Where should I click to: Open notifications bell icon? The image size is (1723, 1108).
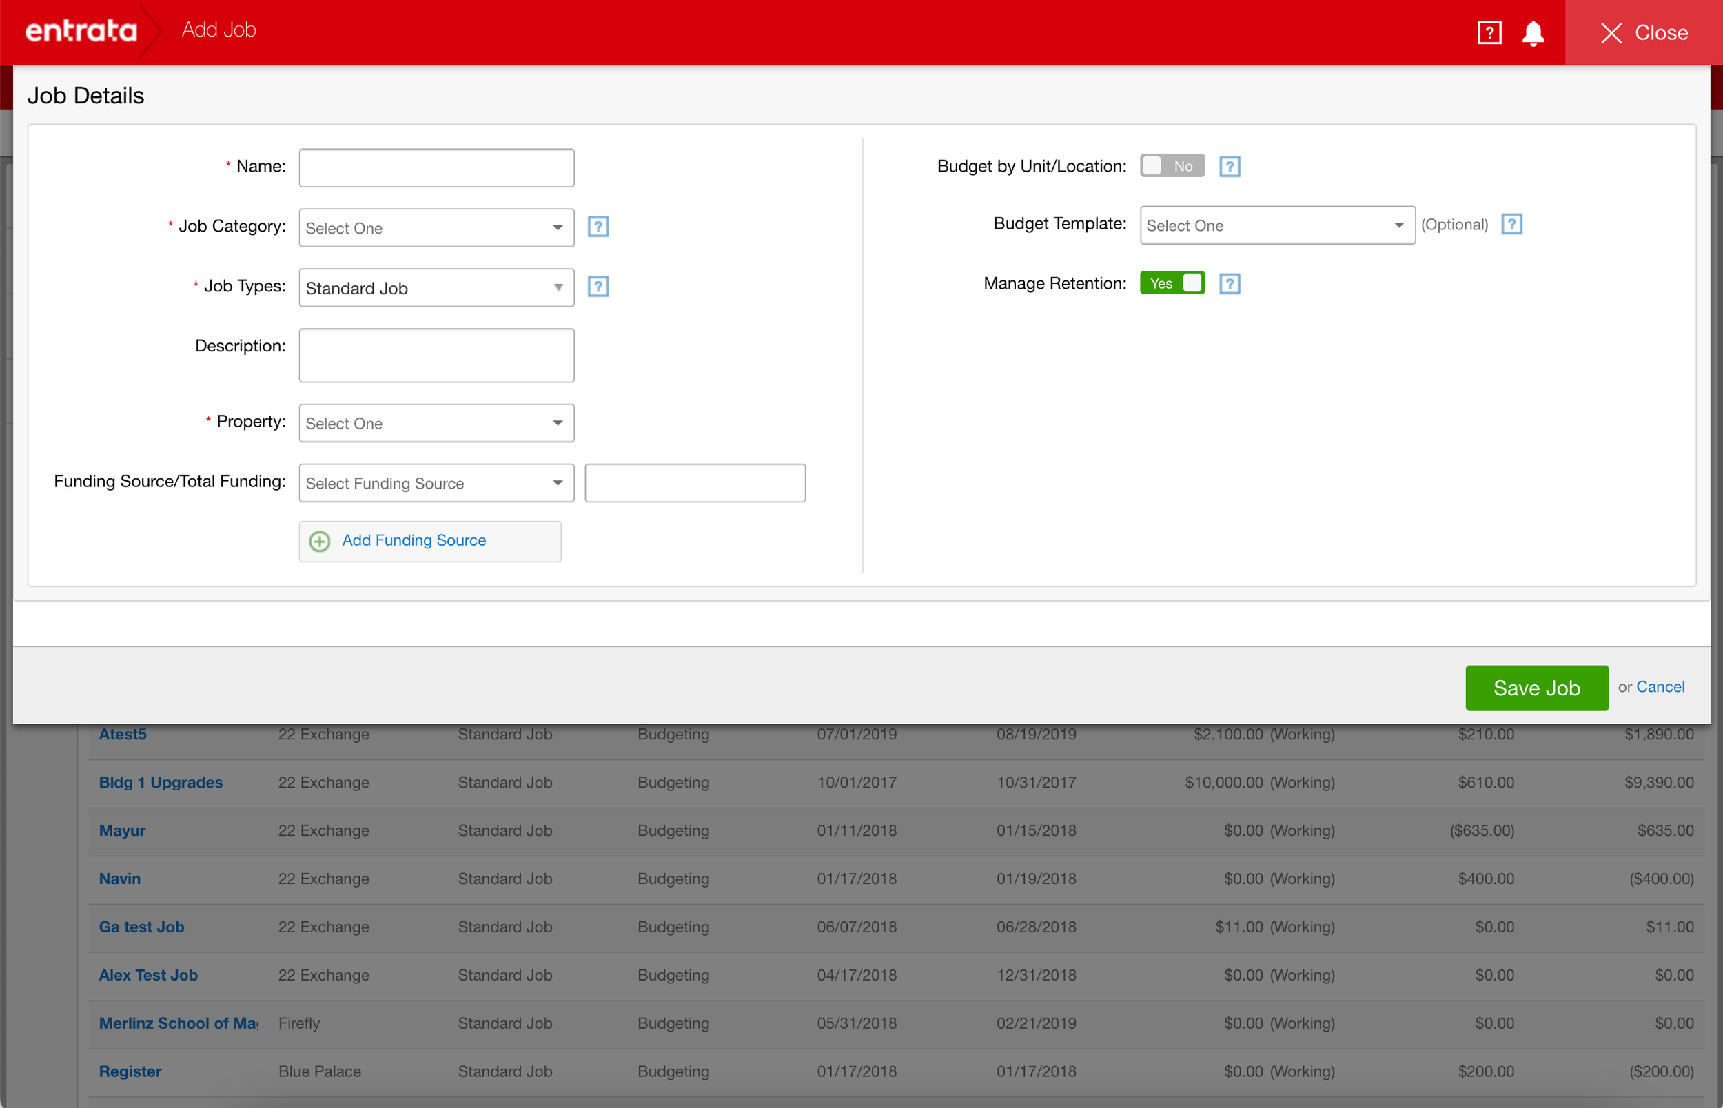1532,32
